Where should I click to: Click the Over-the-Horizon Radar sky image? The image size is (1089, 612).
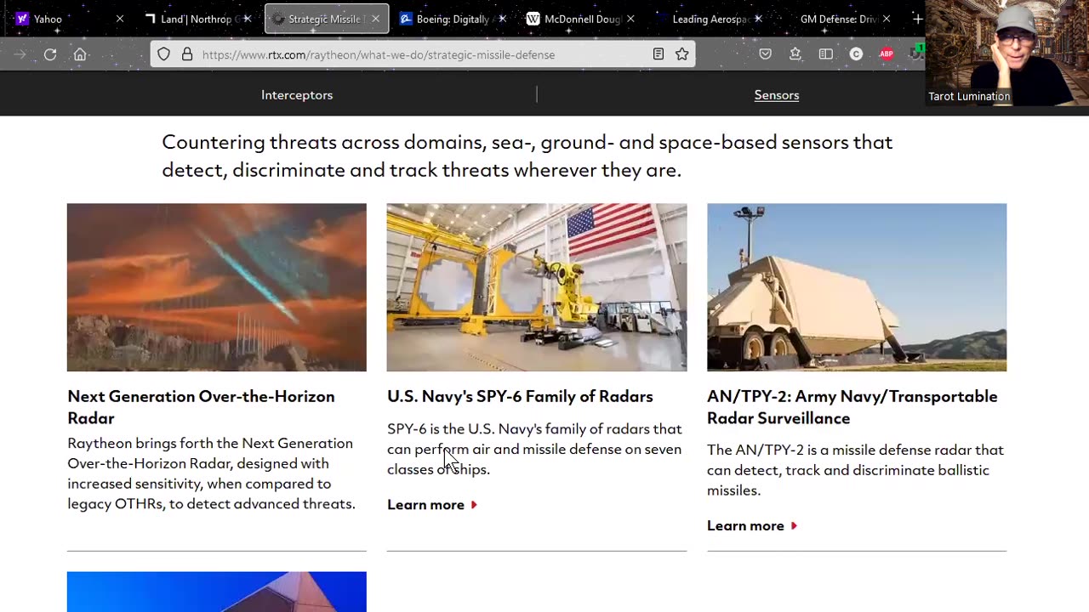[x=217, y=287]
